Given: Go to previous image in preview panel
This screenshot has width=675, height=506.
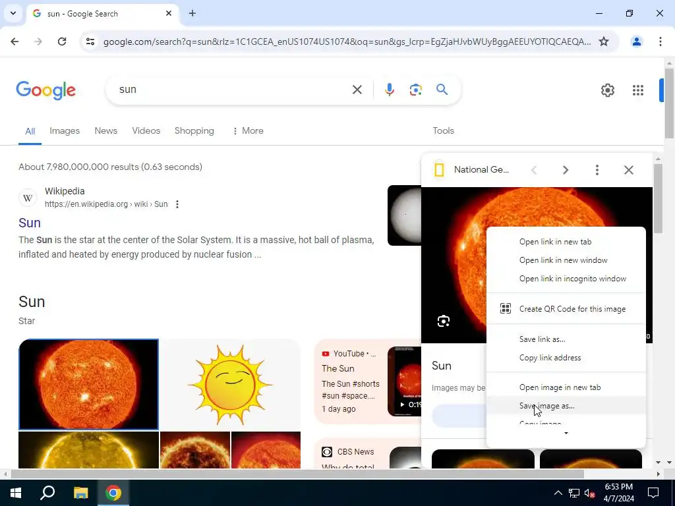Looking at the screenshot, I should (x=534, y=170).
